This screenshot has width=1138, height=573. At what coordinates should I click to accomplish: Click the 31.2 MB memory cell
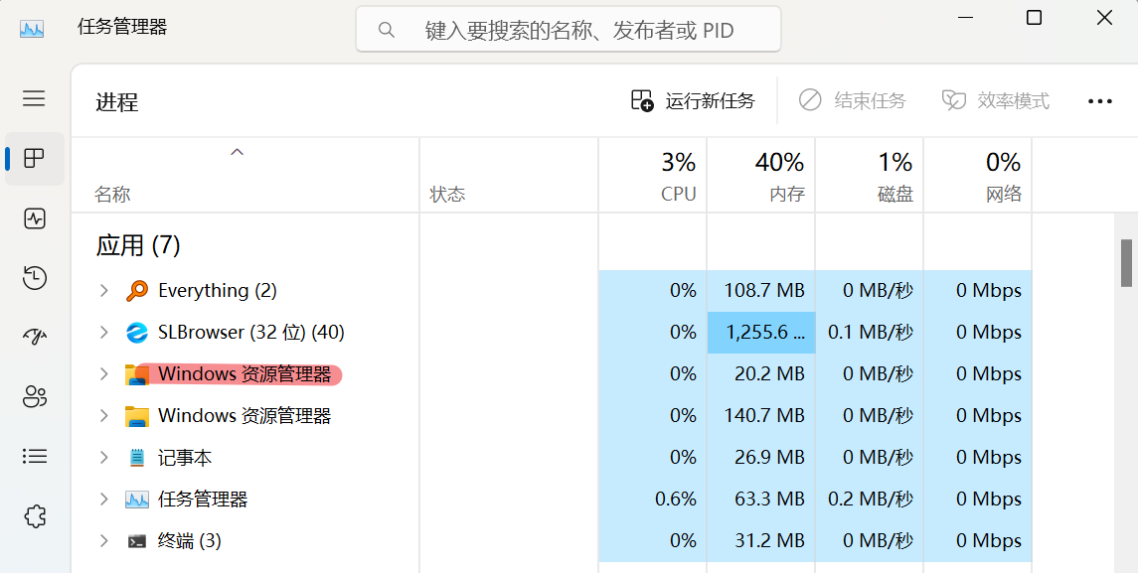point(761,541)
